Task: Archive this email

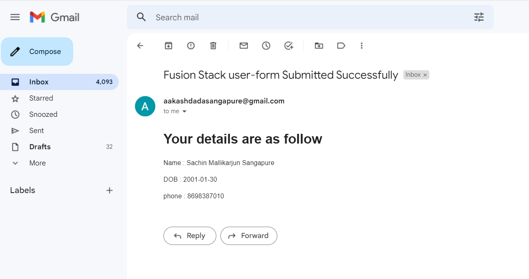Action: coord(168,45)
